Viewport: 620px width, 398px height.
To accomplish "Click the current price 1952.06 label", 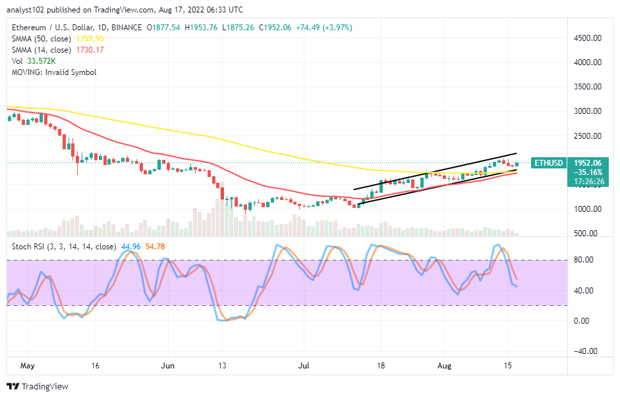I will tap(588, 163).
